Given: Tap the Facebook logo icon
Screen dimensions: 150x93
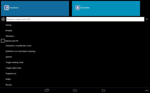Looking at the screenshot, I should coord(6,8).
